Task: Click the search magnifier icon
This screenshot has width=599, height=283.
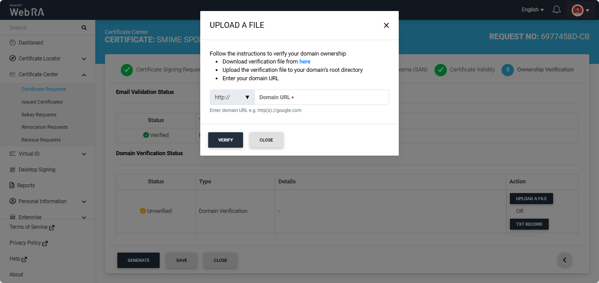Action: [x=84, y=28]
